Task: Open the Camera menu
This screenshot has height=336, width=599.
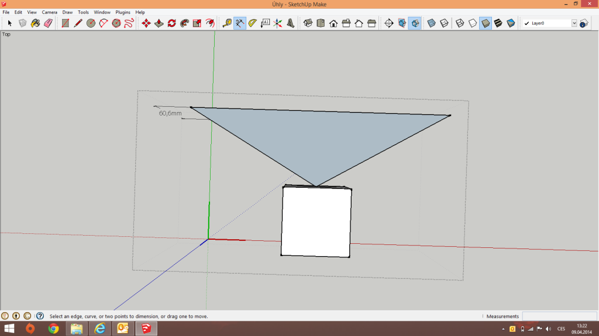Action: 49,12
